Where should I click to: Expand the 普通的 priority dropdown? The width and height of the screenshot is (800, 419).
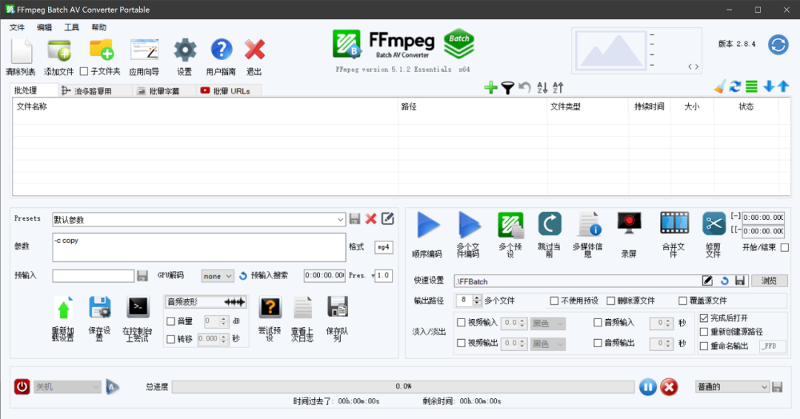(764, 386)
